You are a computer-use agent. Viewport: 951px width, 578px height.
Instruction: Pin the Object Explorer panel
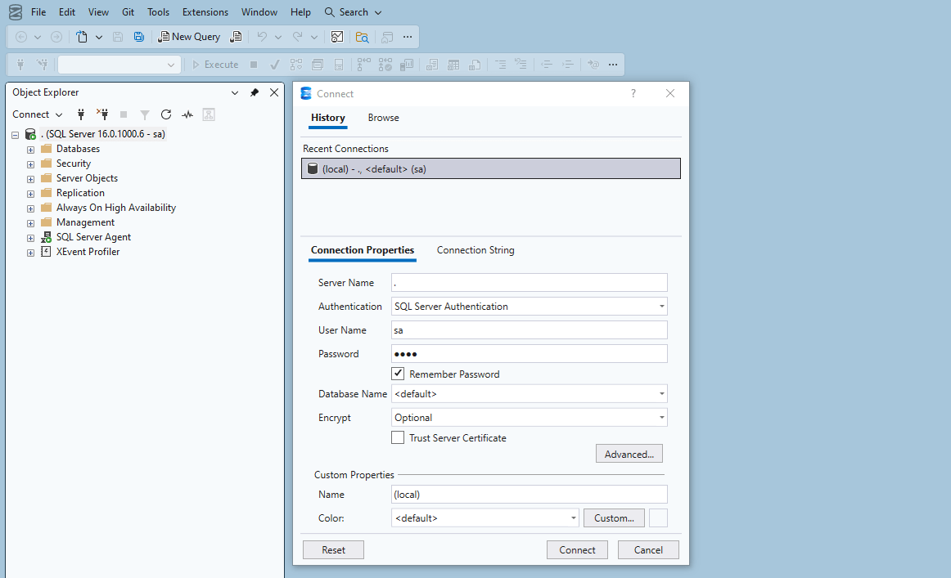click(x=255, y=92)
